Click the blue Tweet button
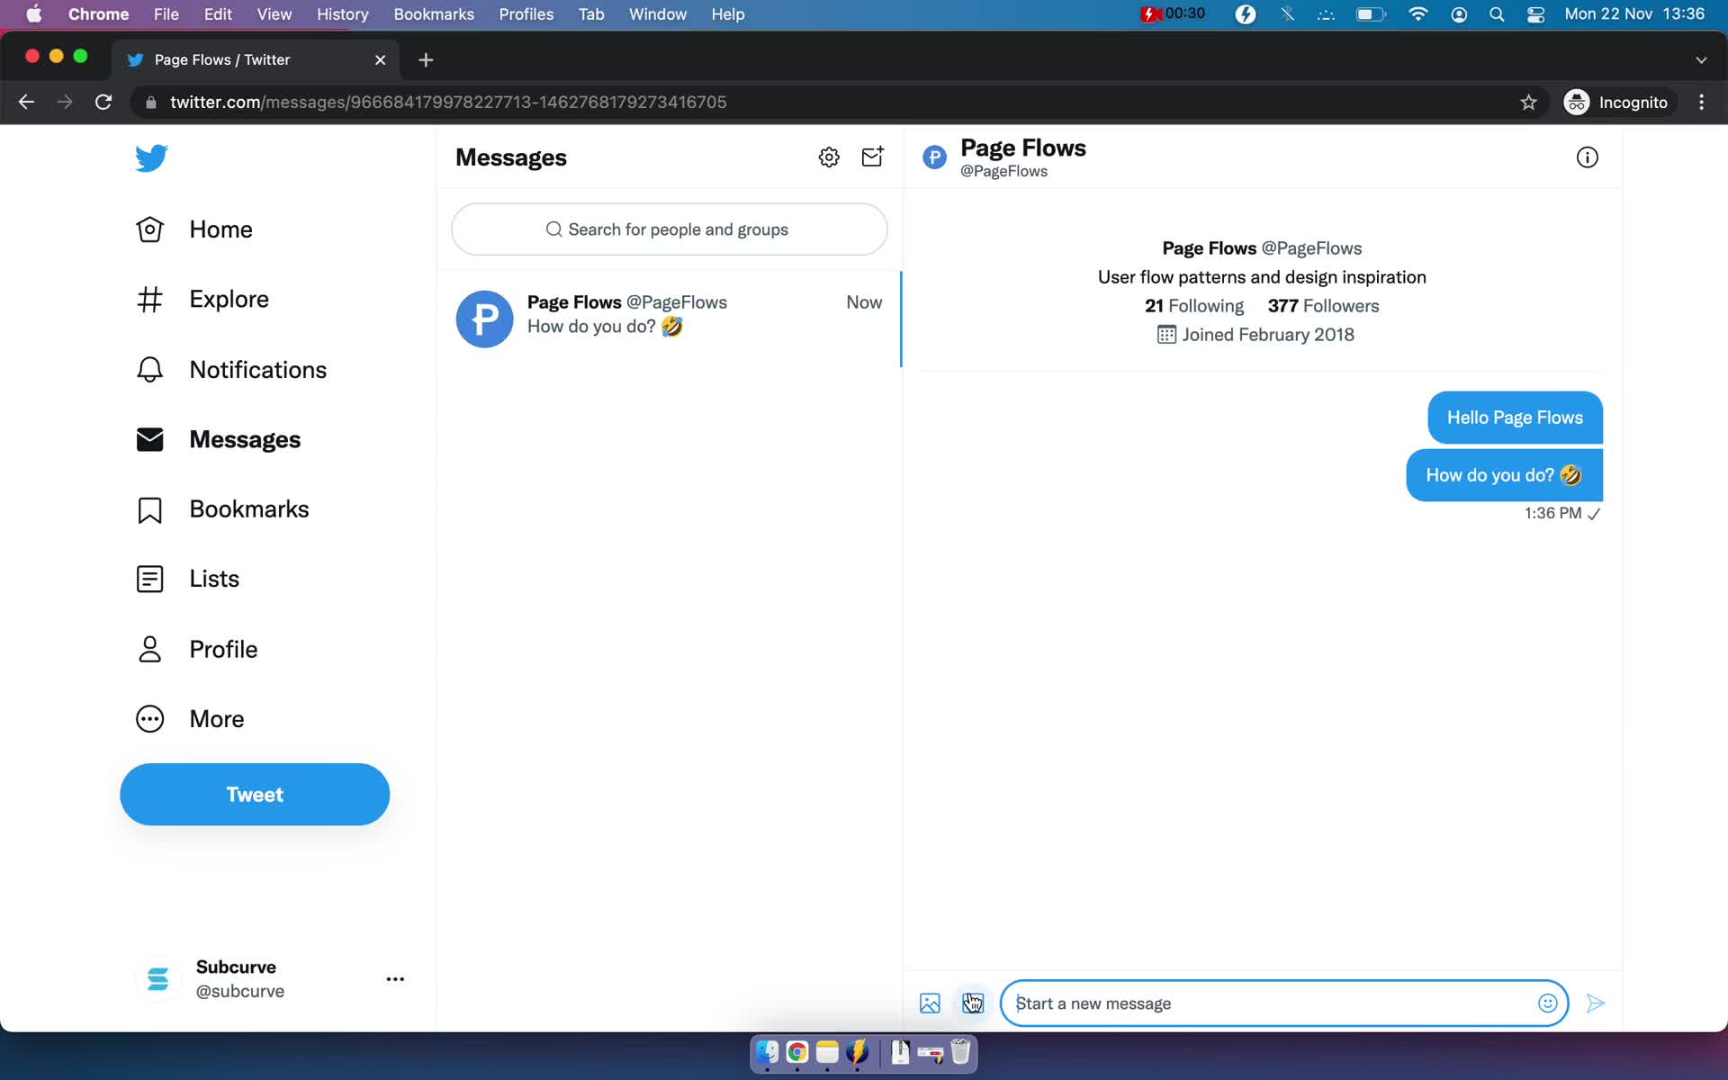 pos(255,794)
